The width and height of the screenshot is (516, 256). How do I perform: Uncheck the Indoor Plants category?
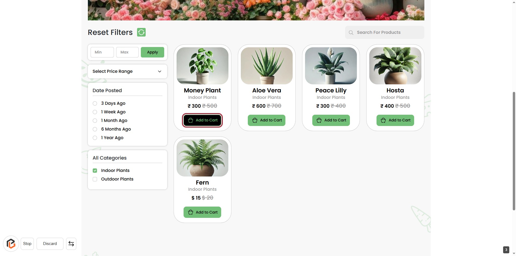pos(95,171)
